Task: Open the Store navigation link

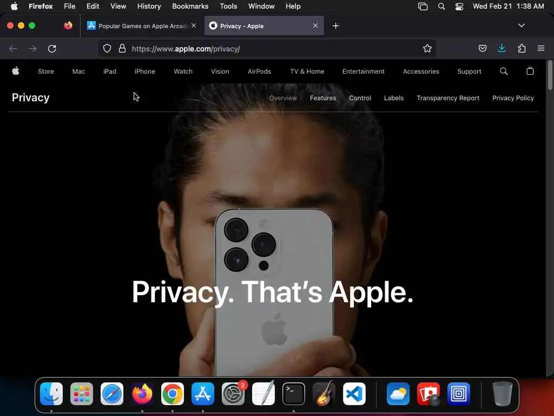Action: tap(46, 71)
